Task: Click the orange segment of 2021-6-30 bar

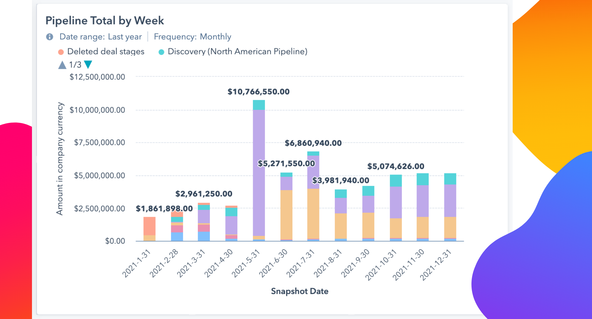Action: 286,214
